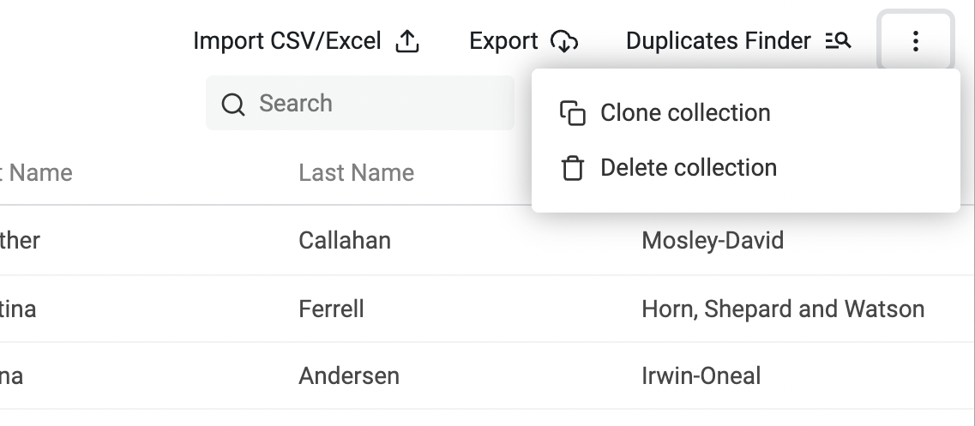Select the Callahan last name cell
This screenshot has width=975, height=426.
(x=345, y=241)
